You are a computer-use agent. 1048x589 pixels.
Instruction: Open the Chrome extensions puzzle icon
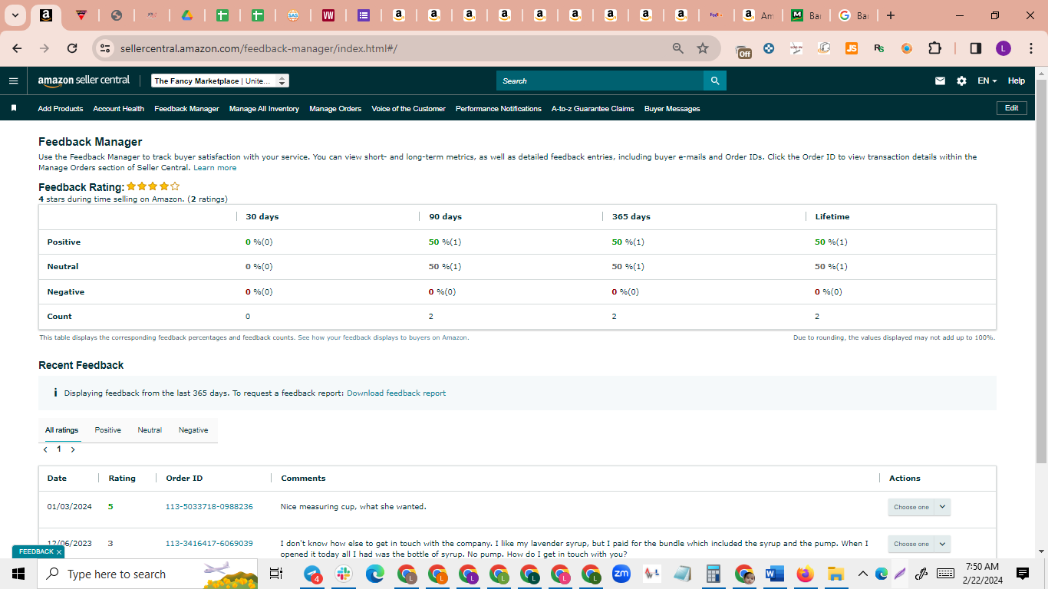(x=934, y=48)
